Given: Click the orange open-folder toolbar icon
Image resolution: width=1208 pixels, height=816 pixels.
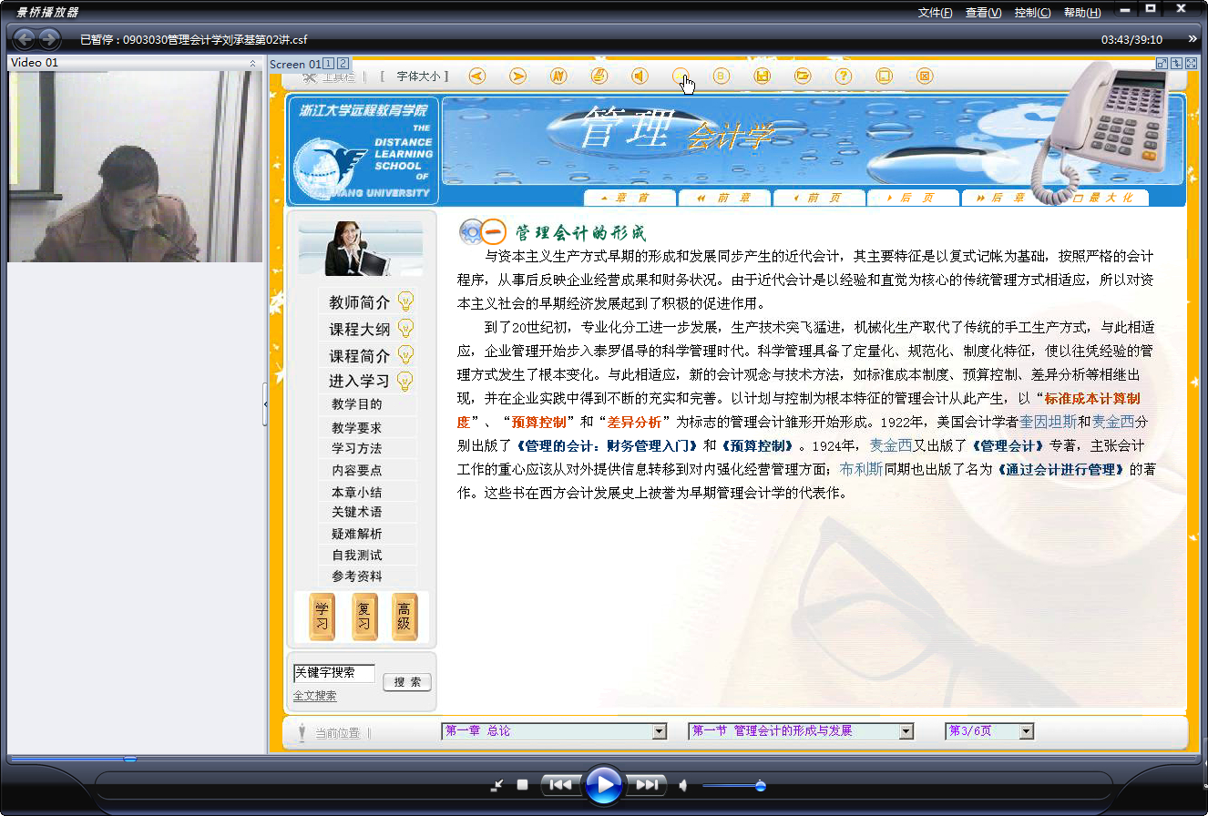Looking at the screenshot, I should click(x=803, y=76).
